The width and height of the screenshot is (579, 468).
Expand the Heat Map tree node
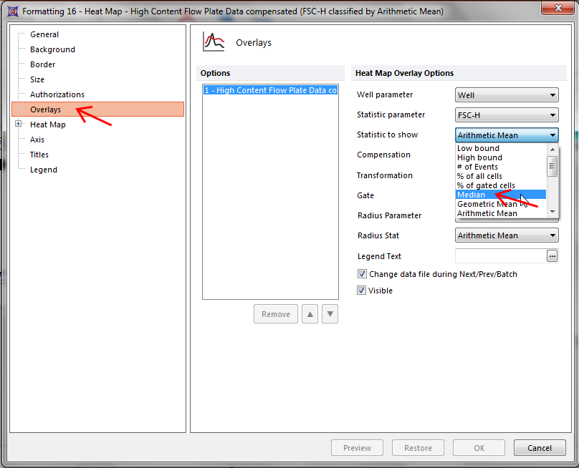click(x=19, y=125)
